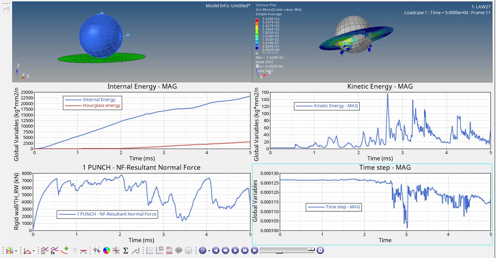
Task: Open the animation mode dropdown arrow
Action: [209, 251]
